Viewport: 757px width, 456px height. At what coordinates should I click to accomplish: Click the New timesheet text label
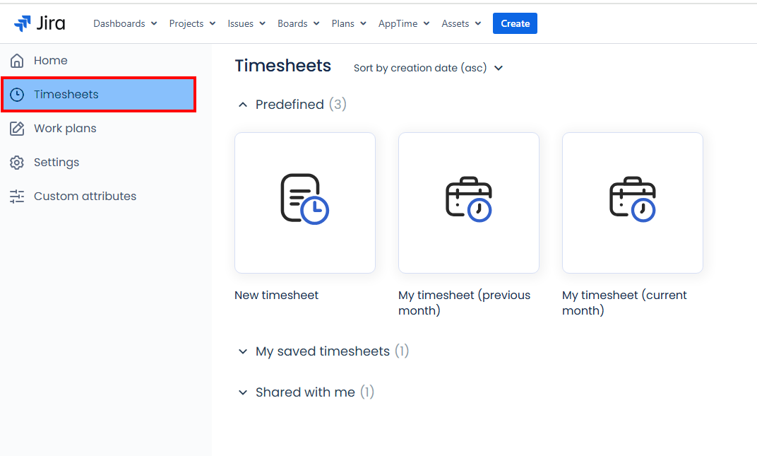point(276,296)
